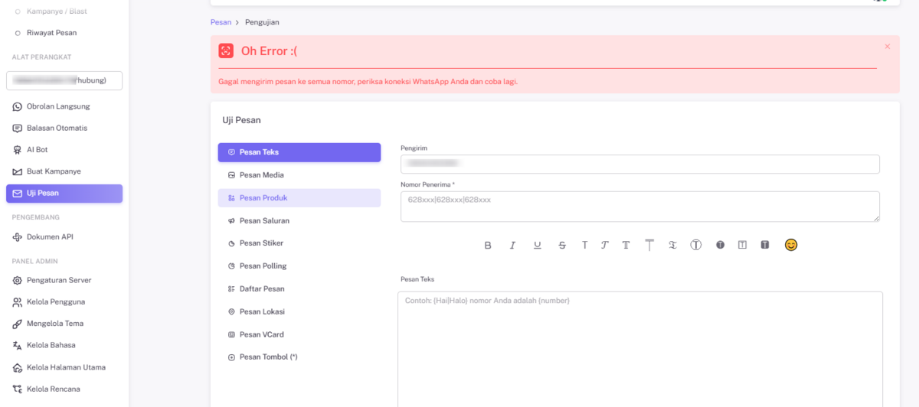
Task: Go to Obrolan Langsung in sidebar
Action: coord(57,106)
